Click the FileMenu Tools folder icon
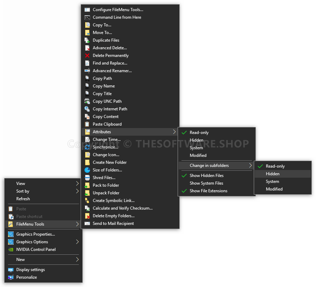Screen dimensions: 316x287 11,224
